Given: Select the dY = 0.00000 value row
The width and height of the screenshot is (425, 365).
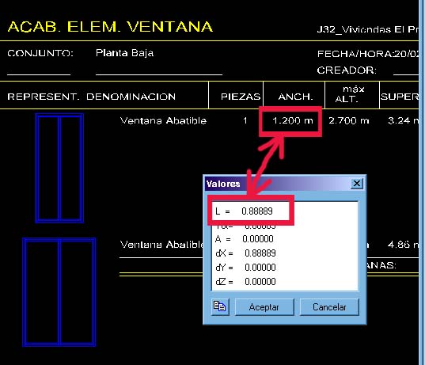Looking at the screenshot, I should (x=285, y=268).
